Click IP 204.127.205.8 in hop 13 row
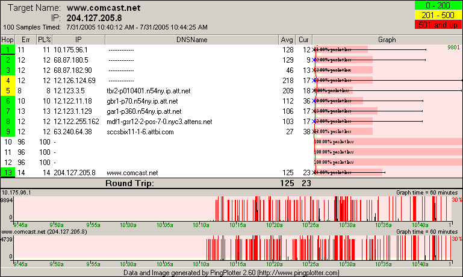Viewport: 463px width, 277px height. tap(75, 173)
